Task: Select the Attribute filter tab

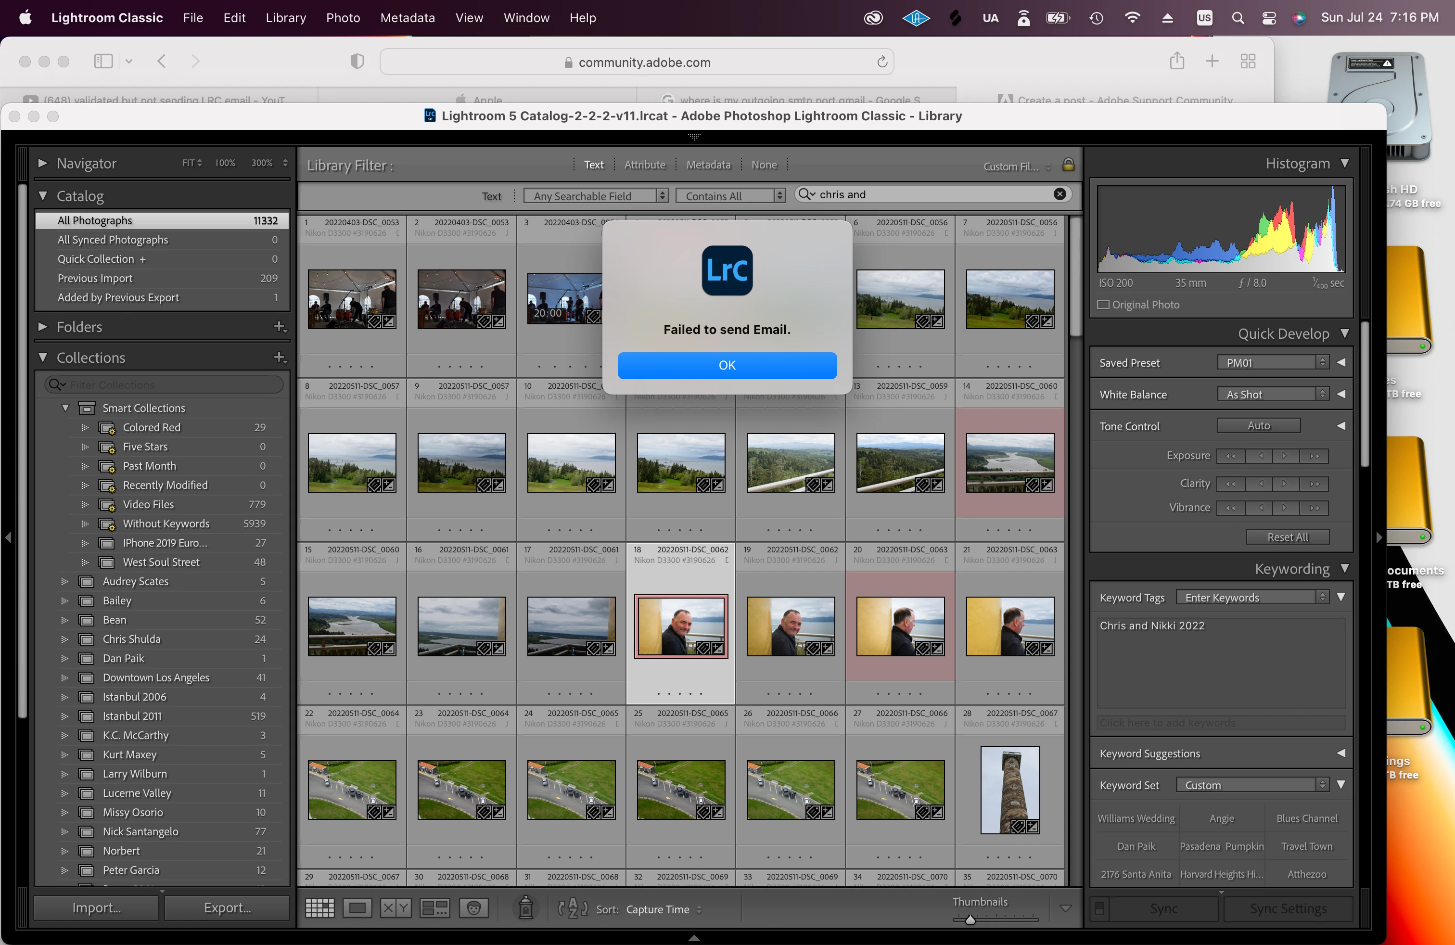Action: [x=644, y=165]
